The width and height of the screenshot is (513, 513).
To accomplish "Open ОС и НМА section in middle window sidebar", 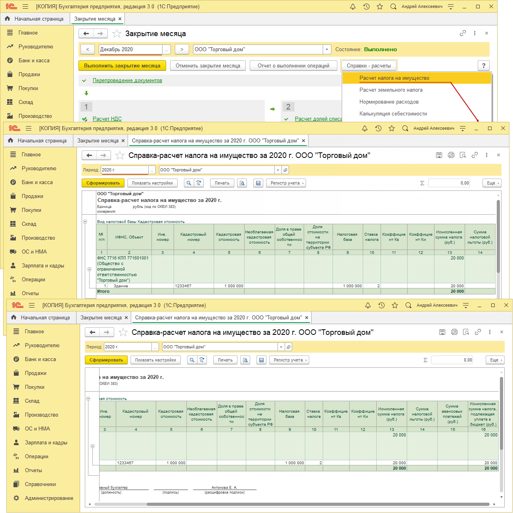I will click(x=34, y=252).
